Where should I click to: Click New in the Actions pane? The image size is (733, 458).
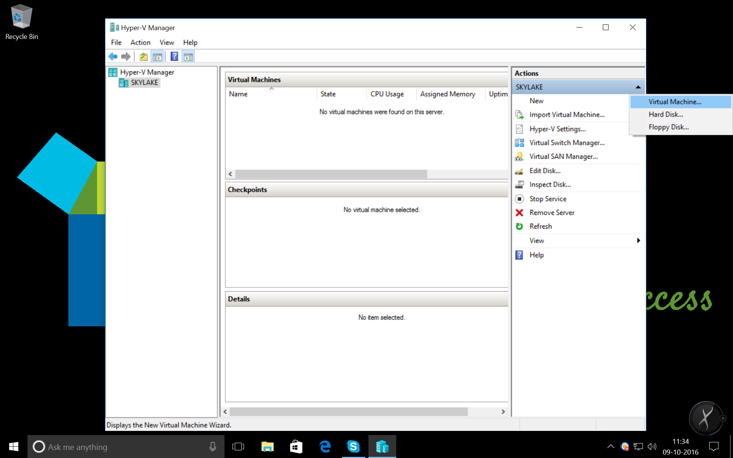point(536,101)
